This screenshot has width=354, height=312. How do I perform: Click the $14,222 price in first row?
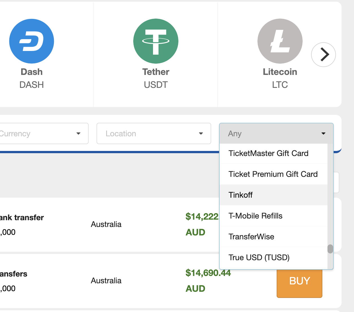tap(202, 217)
